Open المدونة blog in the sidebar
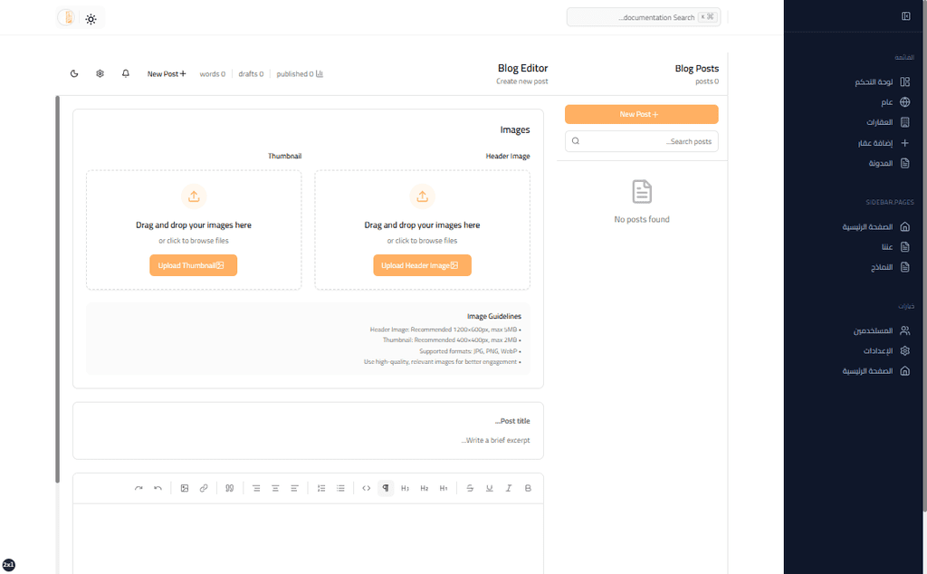This screenshot has width=927, height=574. (882, 163)
